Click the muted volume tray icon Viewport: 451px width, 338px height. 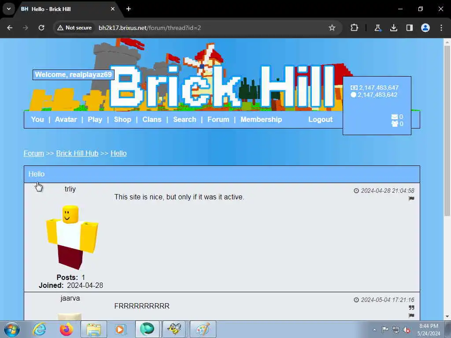[407, 330]
